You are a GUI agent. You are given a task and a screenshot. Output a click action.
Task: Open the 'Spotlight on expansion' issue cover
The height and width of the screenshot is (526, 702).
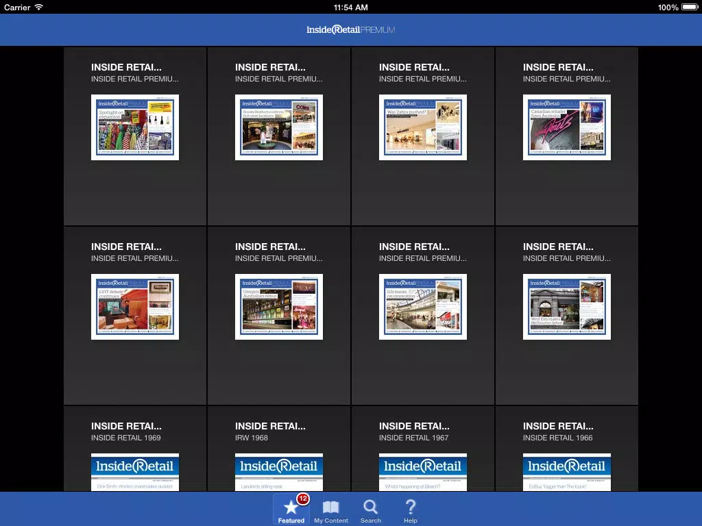pos(135,127)
